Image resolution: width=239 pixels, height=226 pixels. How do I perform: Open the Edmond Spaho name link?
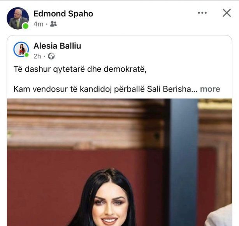63,14
